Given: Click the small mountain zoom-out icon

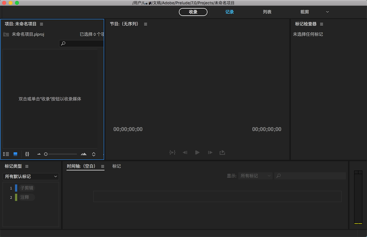Looking at the screenshot, I should coord(39,154).
